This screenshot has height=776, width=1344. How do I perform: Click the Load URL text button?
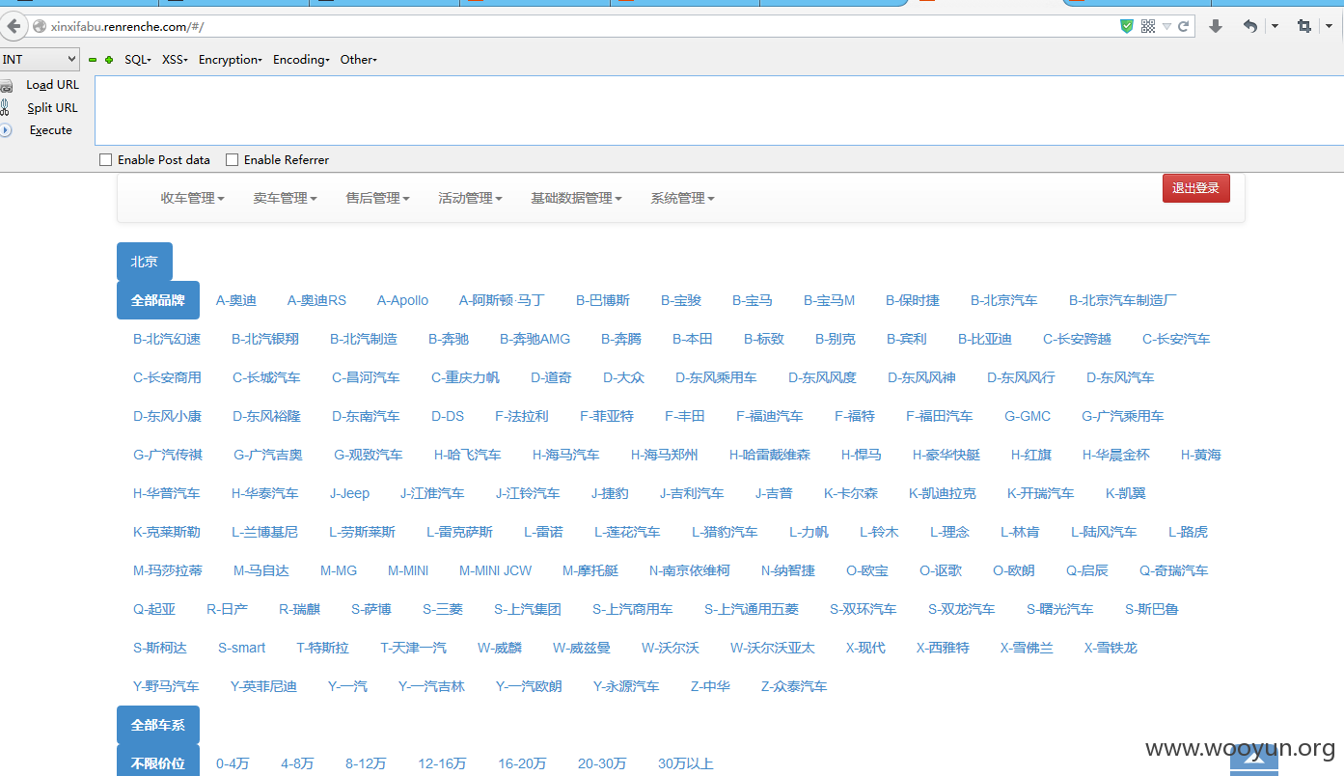point(53,85)
